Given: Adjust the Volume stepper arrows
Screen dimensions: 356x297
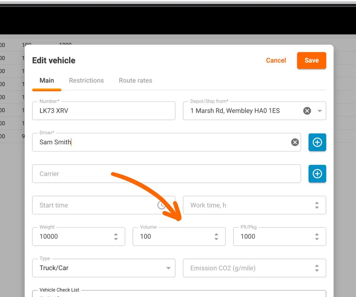Looking at the screenshot, I should click(x=216, y=237).
